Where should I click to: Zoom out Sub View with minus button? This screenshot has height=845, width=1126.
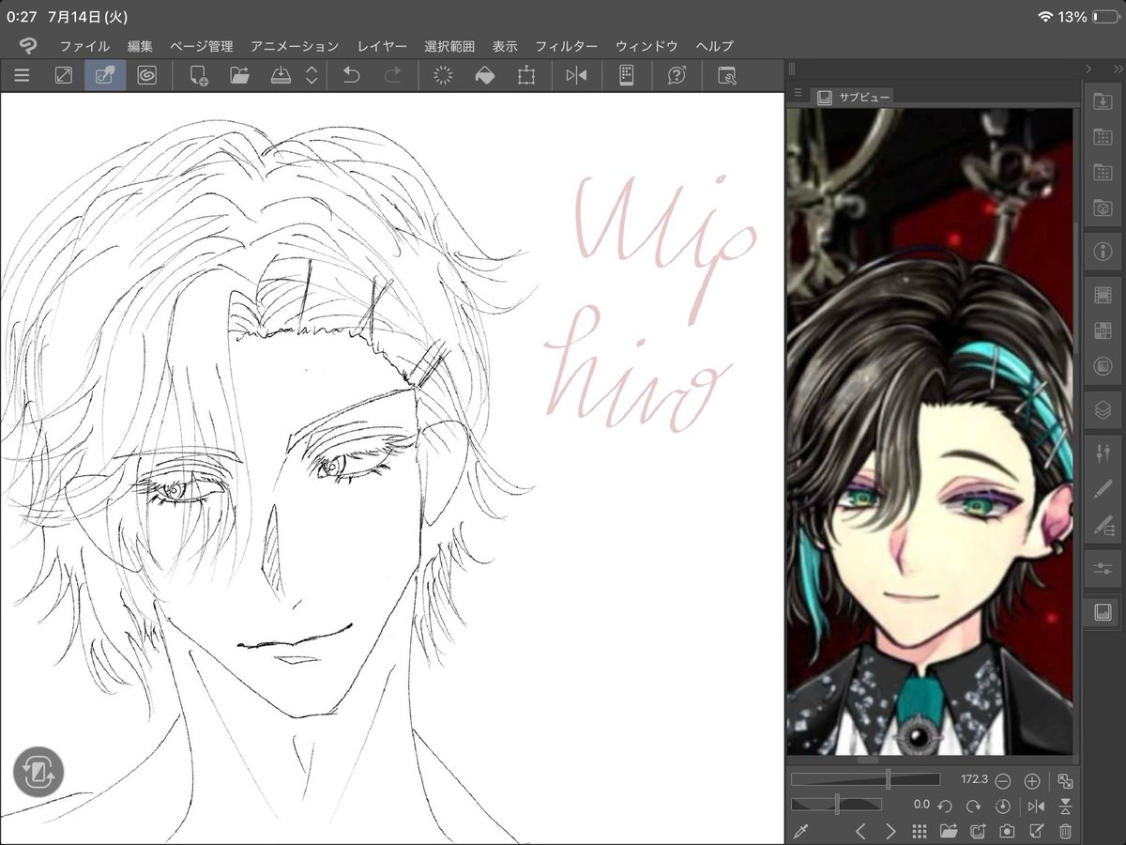tap(1003, 780)
